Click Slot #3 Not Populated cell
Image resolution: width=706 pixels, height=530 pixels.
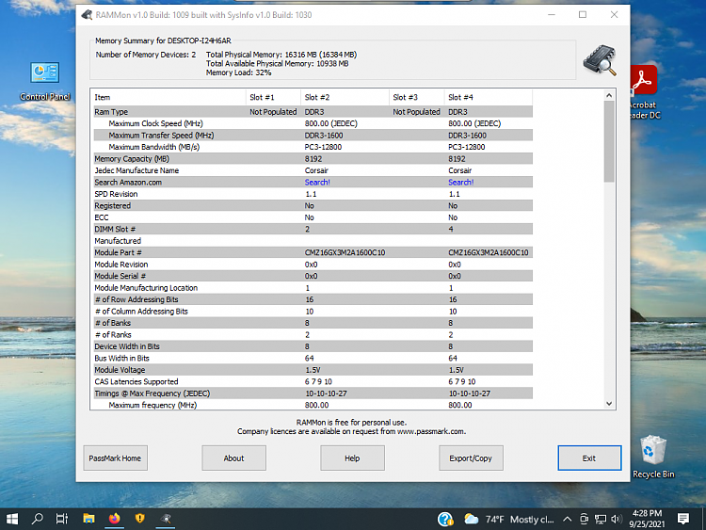pos(416,112)
